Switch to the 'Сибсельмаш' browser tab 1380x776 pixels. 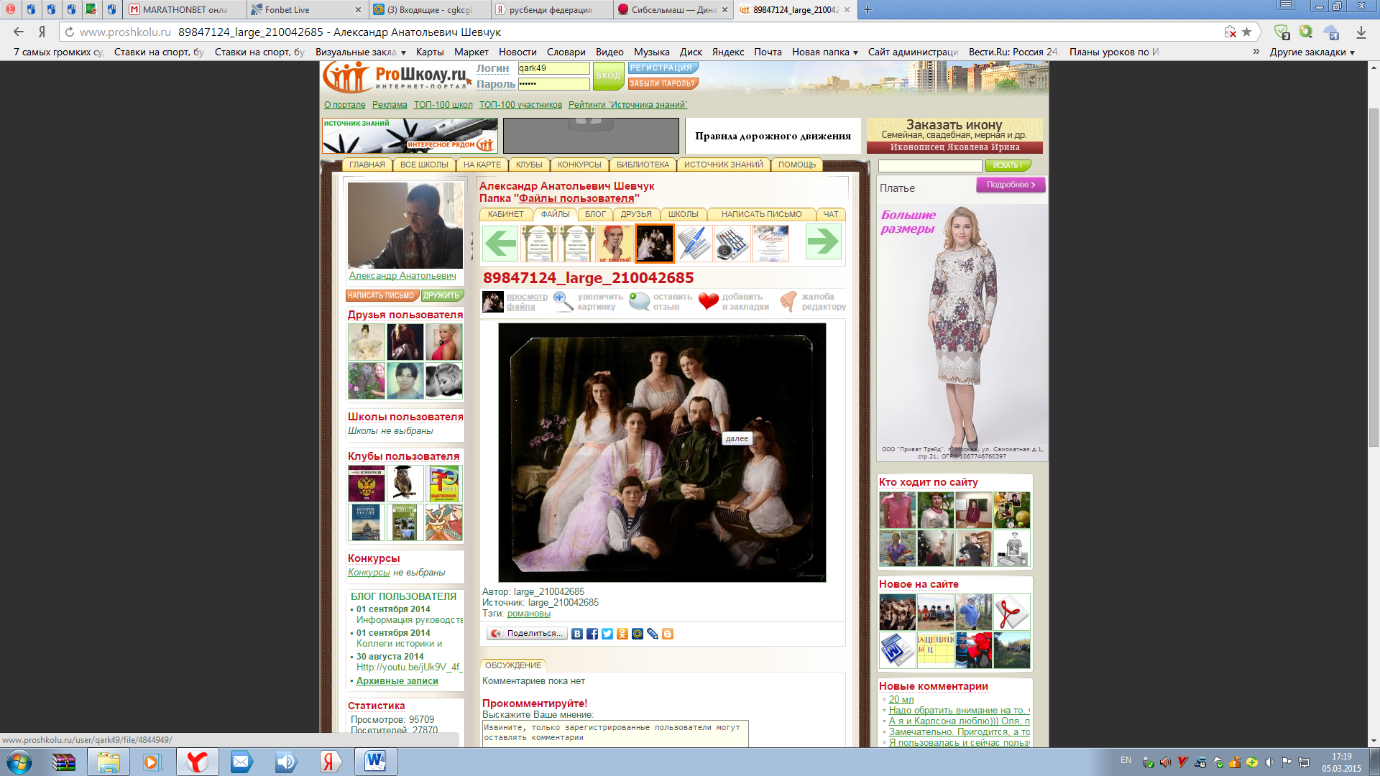673,9
